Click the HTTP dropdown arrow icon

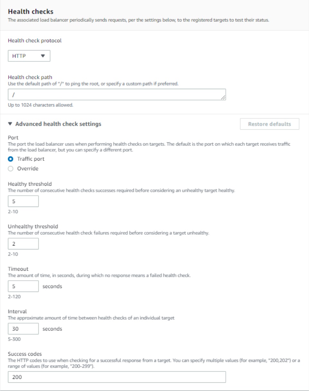coord(43,56)
